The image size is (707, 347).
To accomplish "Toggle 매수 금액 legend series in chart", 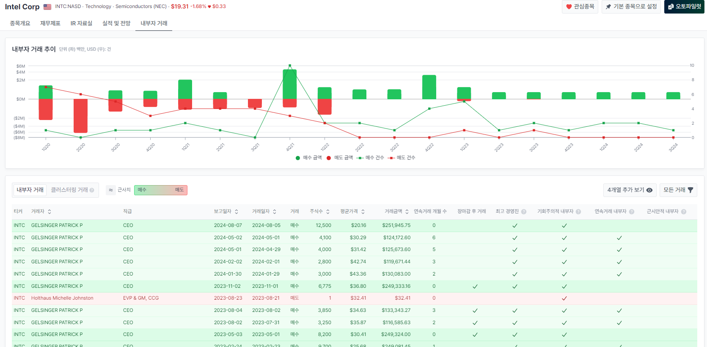I will point(308,158).
